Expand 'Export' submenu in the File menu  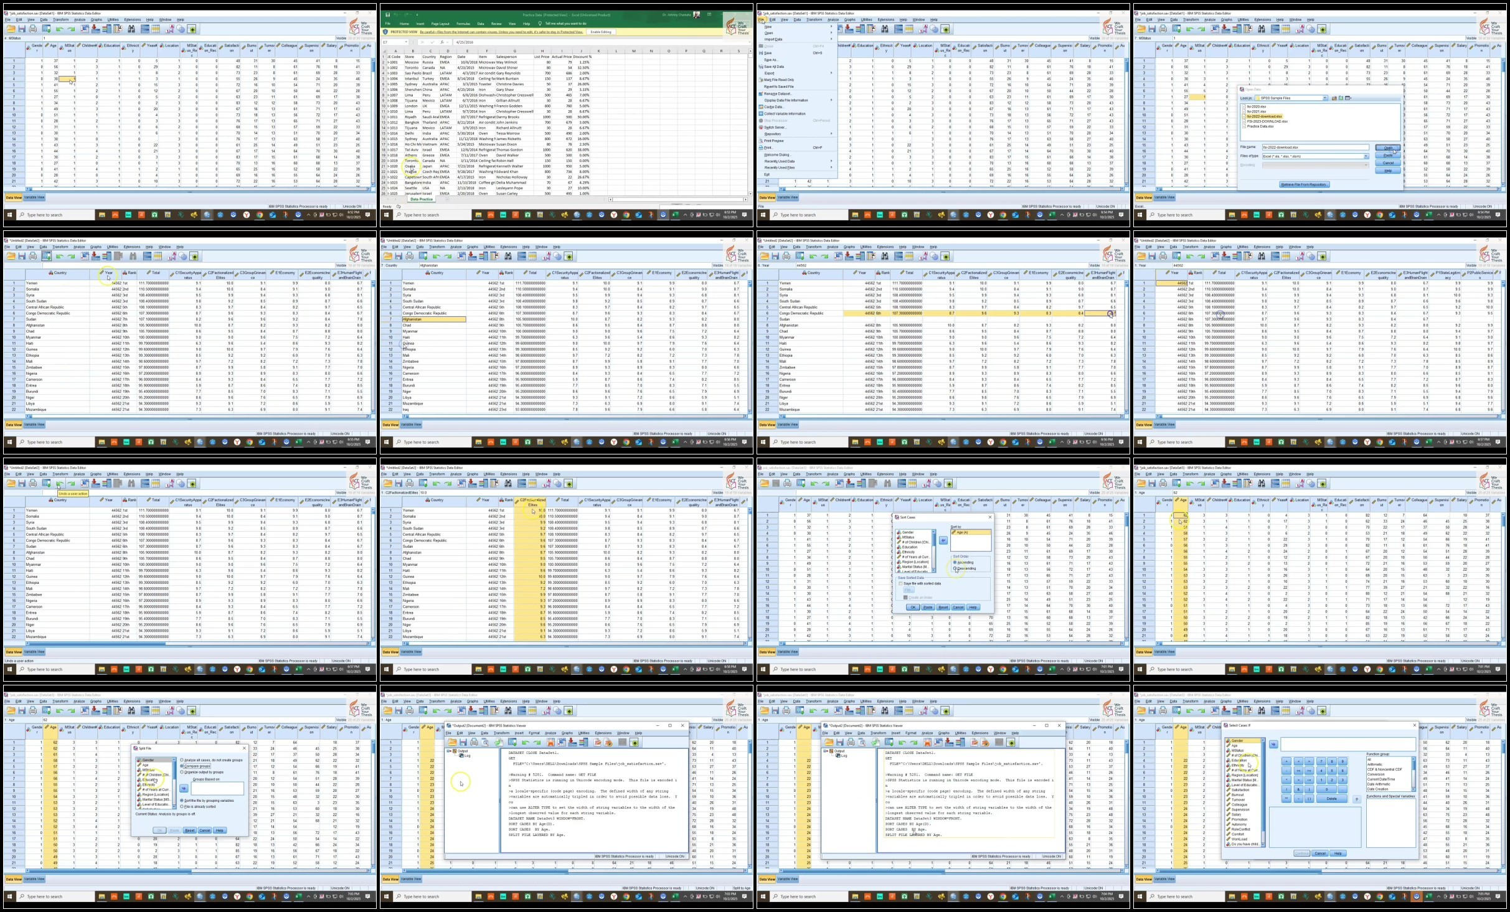pyautogui.click(x=796, y=73)
